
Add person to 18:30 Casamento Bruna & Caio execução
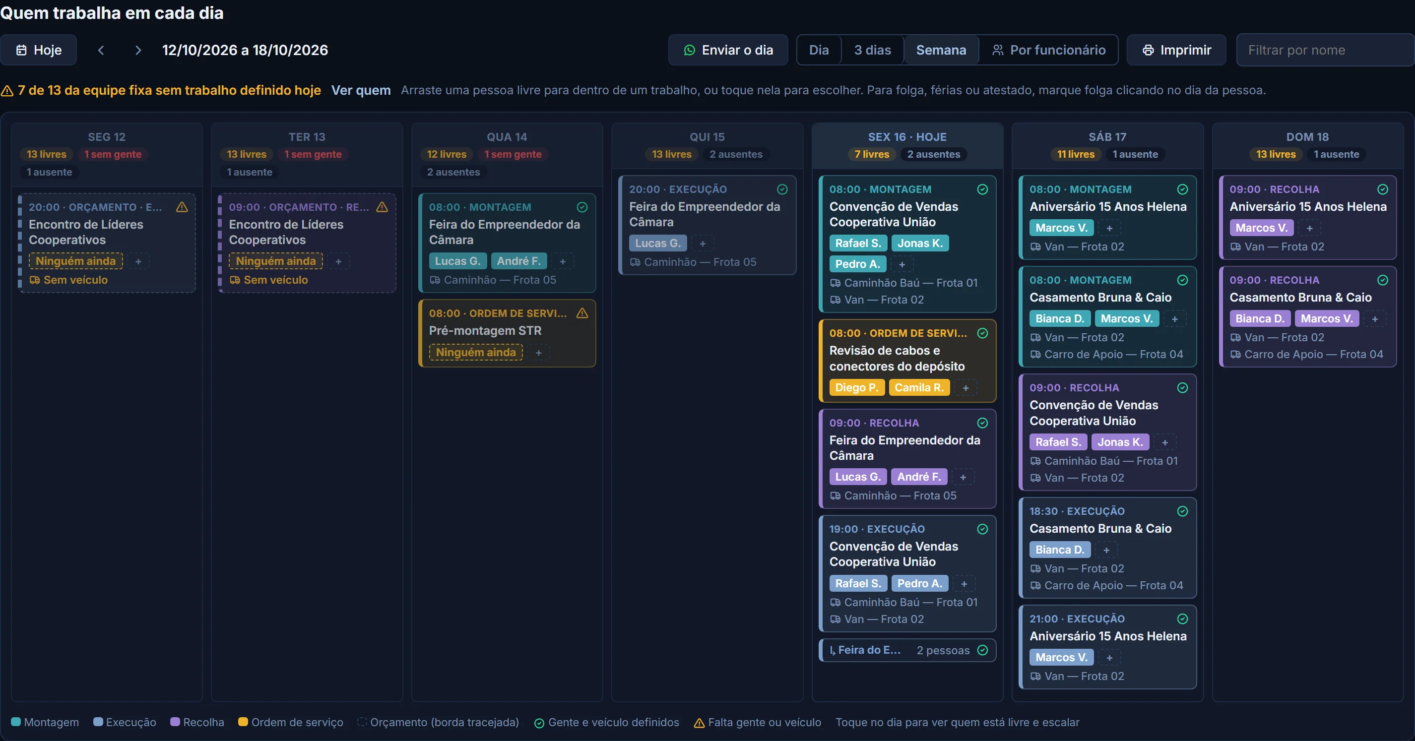(x=1107, y=550)
